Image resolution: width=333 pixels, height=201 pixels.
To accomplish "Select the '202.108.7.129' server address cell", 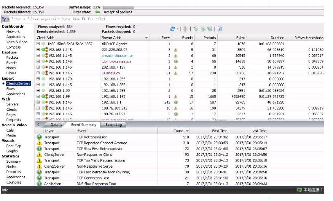I will click(113, 67).
